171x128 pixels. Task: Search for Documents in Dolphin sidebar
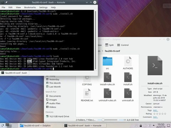coord(53,96)
